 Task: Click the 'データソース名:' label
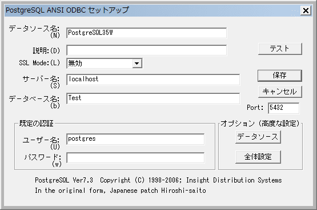pos(34,29)
